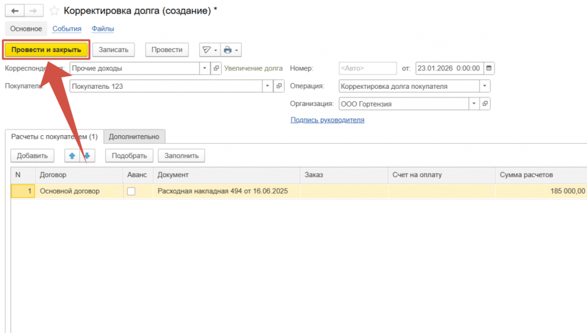Toggle the Аванс checkbox in row 1
The image size is (587, 333).
[x=131, y=191]
